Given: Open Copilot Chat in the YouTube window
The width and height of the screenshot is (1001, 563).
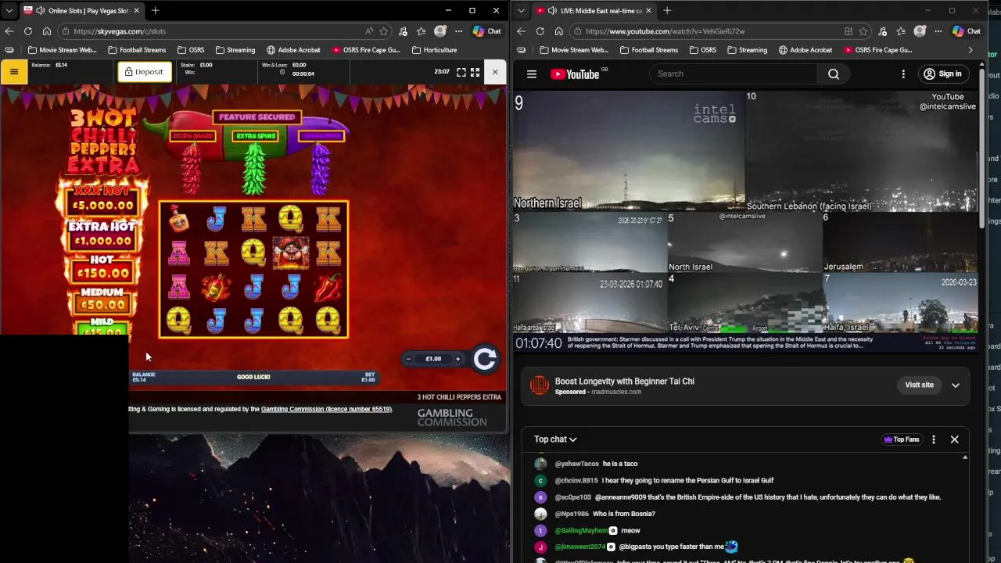Looking at the screenshot, I should point(967,31).
